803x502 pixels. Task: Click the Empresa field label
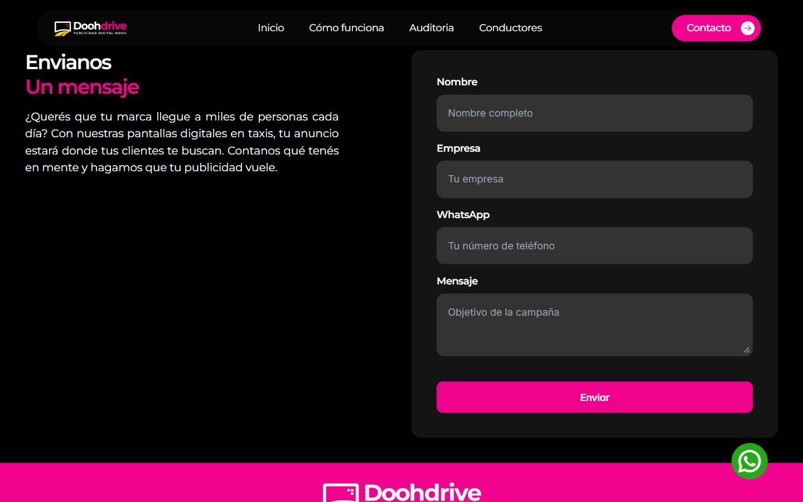point(458,148)
